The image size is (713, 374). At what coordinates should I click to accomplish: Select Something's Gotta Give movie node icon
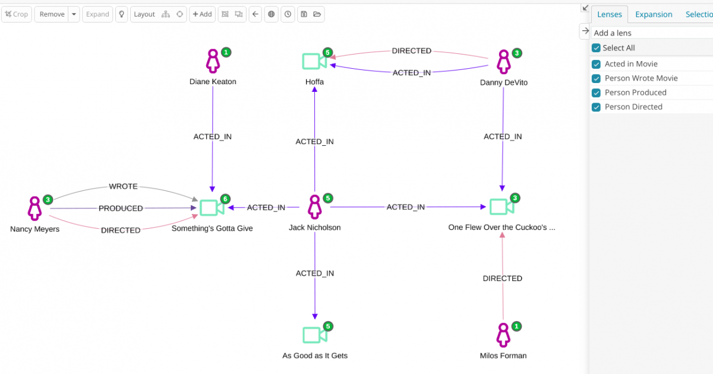(212, 207)
